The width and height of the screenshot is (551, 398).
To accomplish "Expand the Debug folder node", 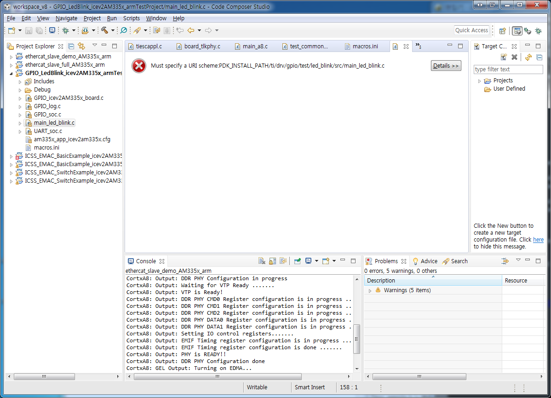I will [x=20, y=90].
